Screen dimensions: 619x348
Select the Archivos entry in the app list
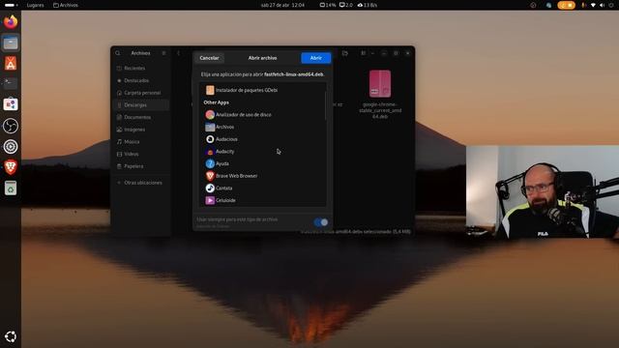[262, 127]
